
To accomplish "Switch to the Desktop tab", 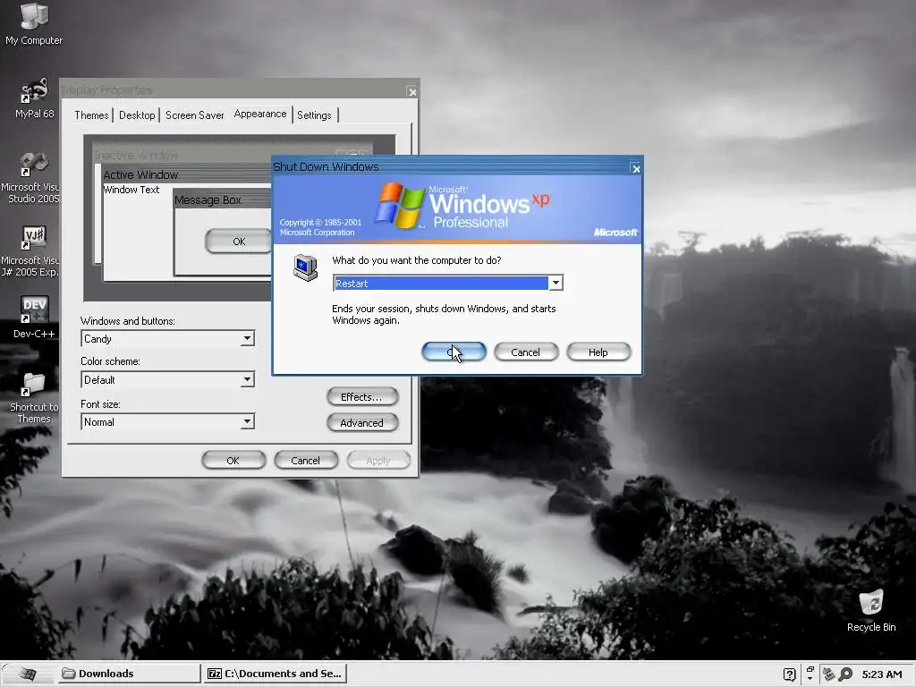I will coord(137,115).
